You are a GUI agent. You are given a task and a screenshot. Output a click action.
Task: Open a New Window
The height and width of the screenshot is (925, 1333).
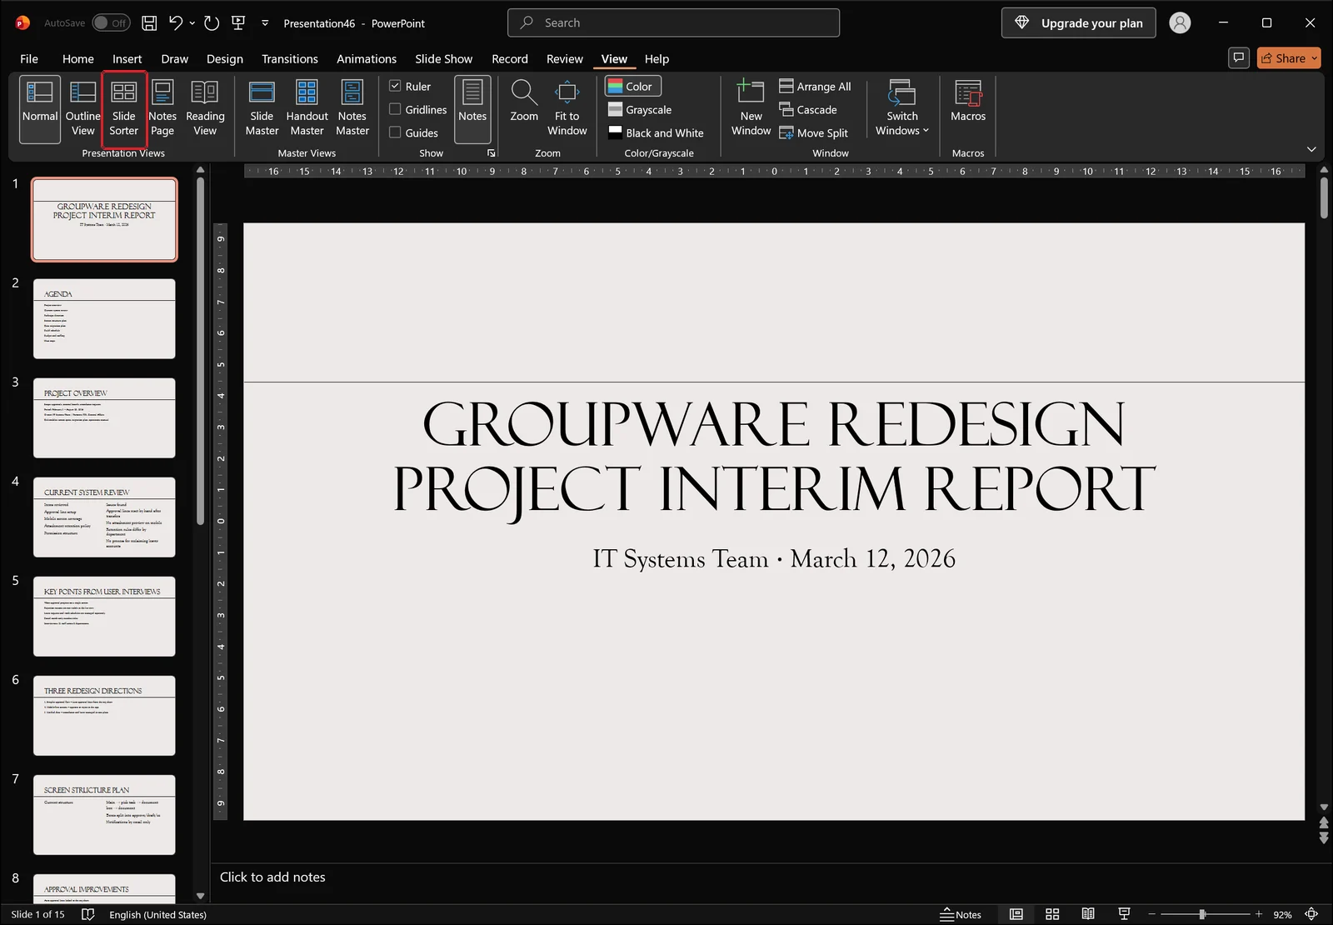751,108
